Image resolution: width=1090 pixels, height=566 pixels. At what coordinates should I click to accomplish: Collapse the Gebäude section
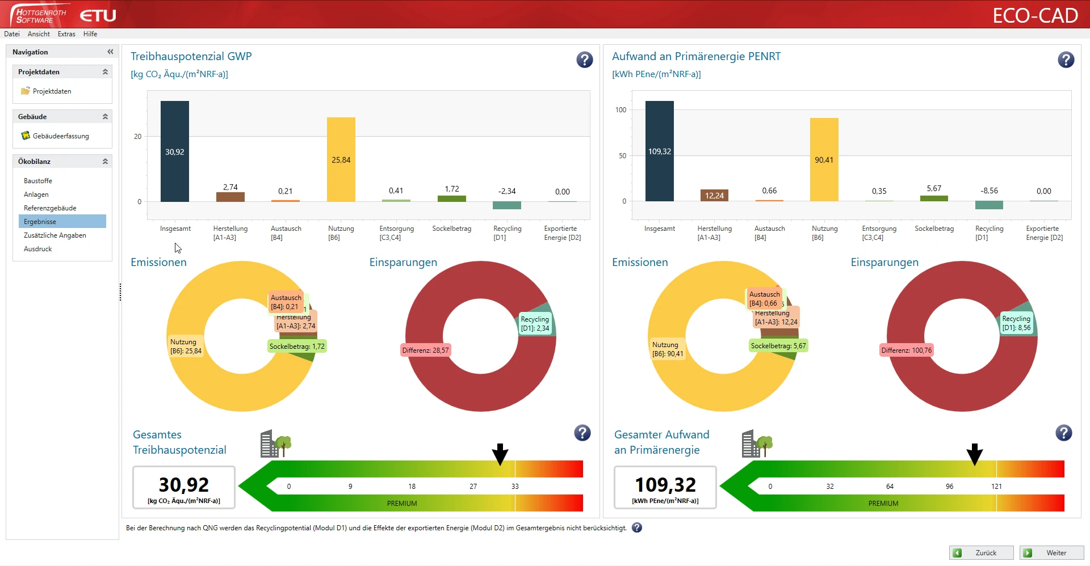coord(105,117)
